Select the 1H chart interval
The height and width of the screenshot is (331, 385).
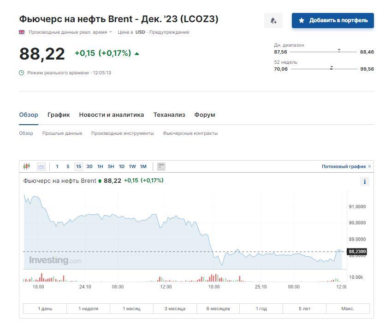[100, 166]
